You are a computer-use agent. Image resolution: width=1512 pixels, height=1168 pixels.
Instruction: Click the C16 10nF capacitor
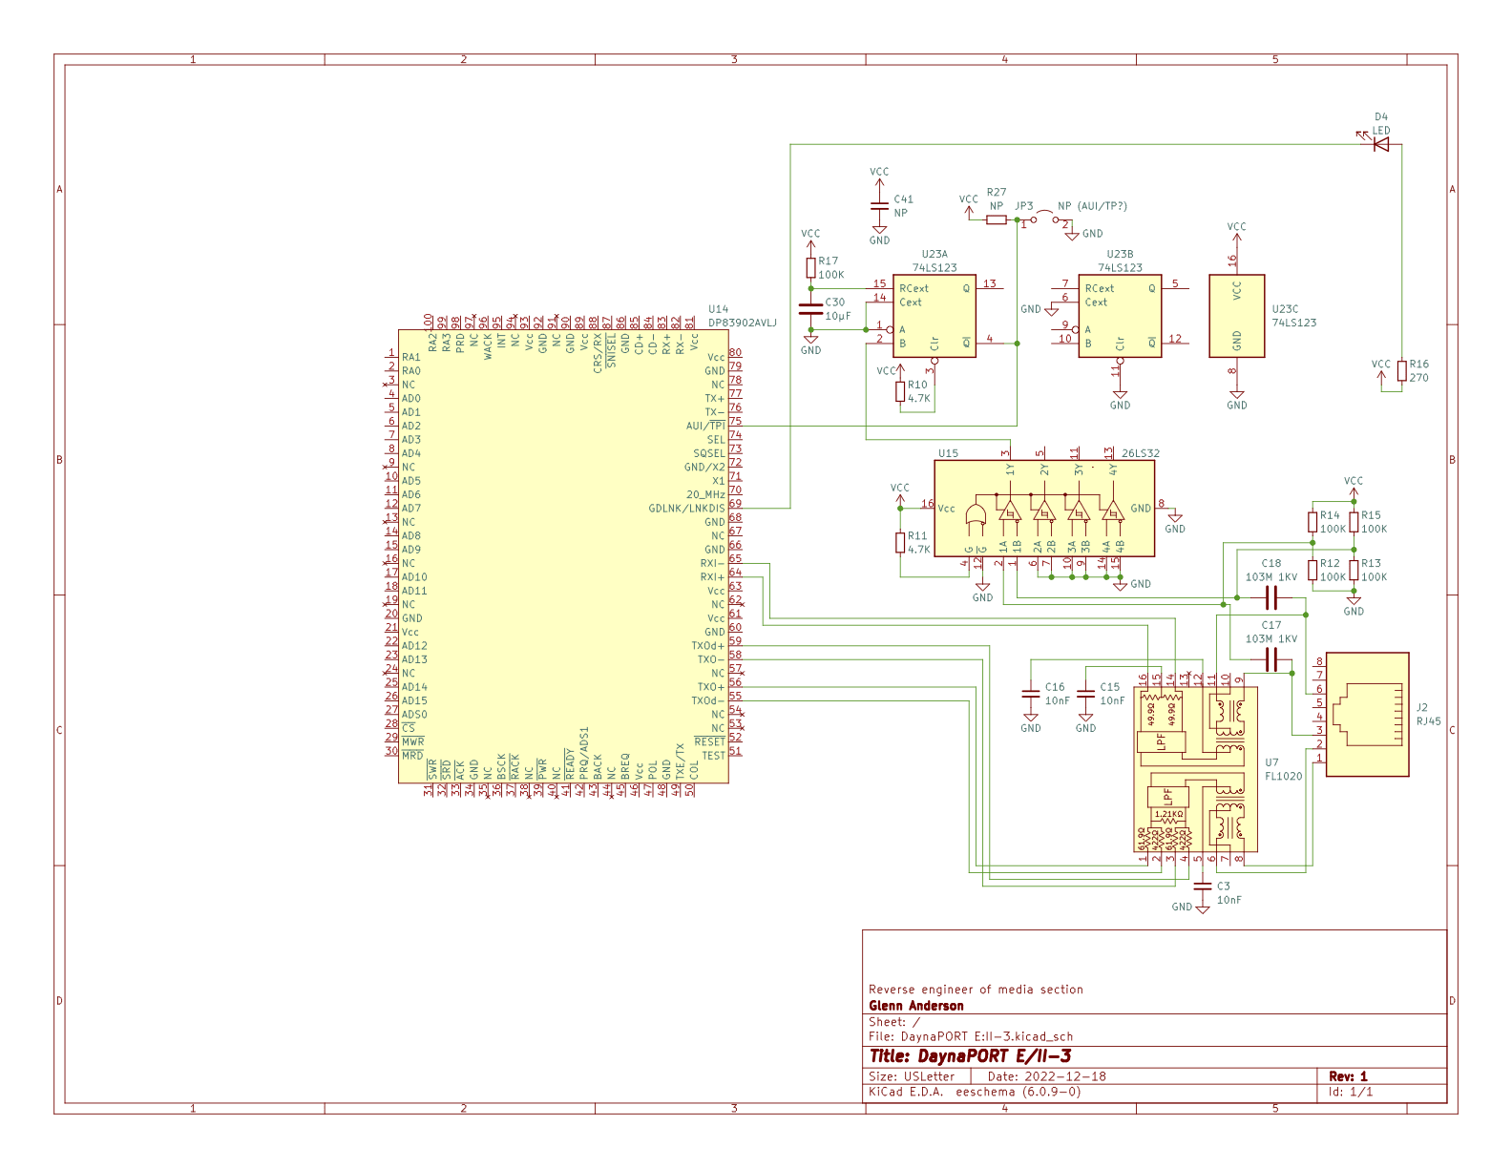pyautogui.click(x=1031, y=694)
